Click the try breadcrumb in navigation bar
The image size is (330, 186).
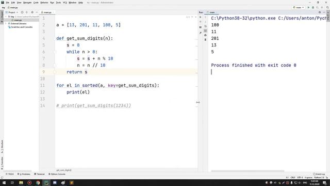pos(4,7)
